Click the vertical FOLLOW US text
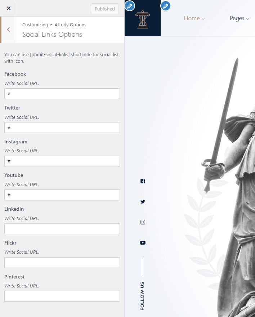255x317 pixels. click(142, 296)
